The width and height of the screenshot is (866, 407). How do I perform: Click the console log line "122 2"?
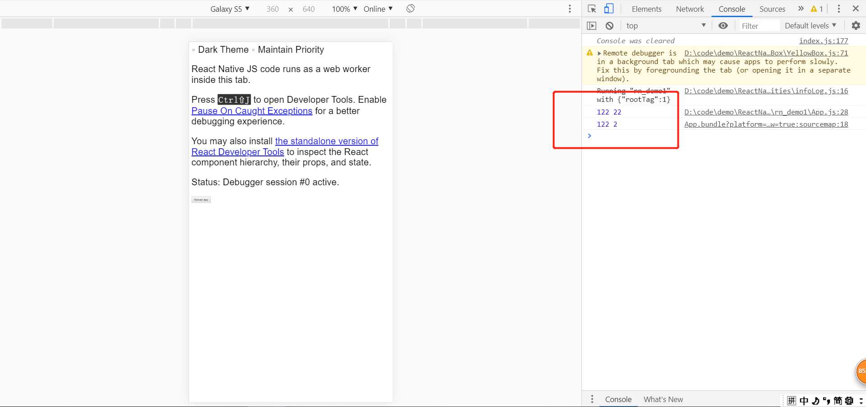[607, 124]
